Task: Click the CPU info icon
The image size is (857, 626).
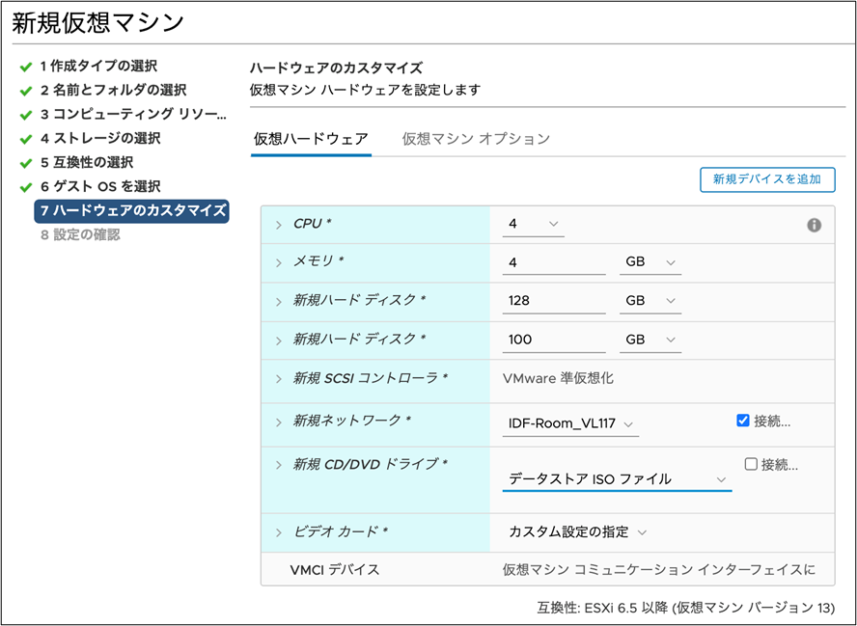Action: point(814,225)
